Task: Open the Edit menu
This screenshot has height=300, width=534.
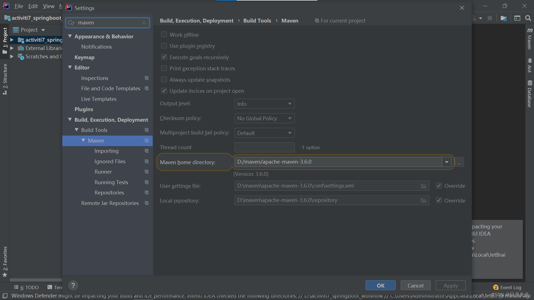Action: point(33,6)
